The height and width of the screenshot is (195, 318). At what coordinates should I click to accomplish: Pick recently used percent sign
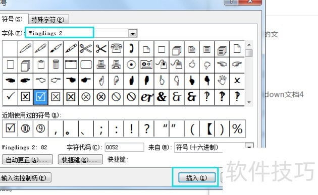[x=237, y=128]
